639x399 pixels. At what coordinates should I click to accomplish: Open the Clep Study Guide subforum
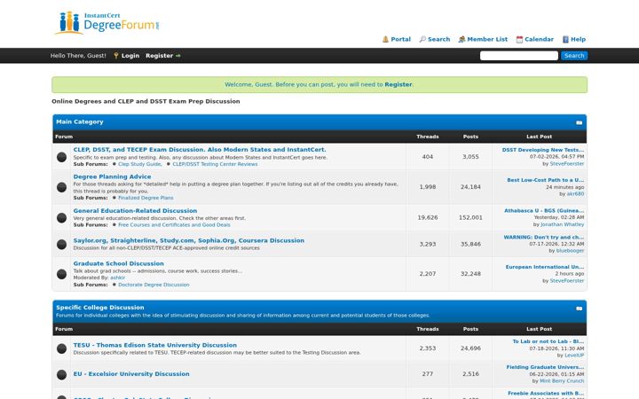(139, 164)
